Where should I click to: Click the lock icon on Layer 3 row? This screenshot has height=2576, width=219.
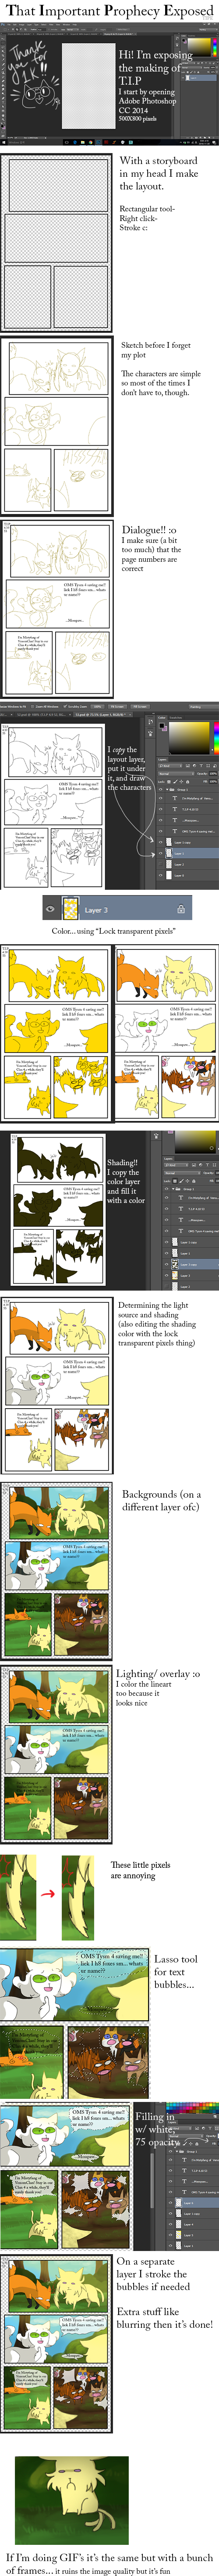coord(180,909)
